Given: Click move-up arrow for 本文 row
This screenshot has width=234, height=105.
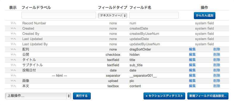Looking at the screenshot, I should pos(15,86).
